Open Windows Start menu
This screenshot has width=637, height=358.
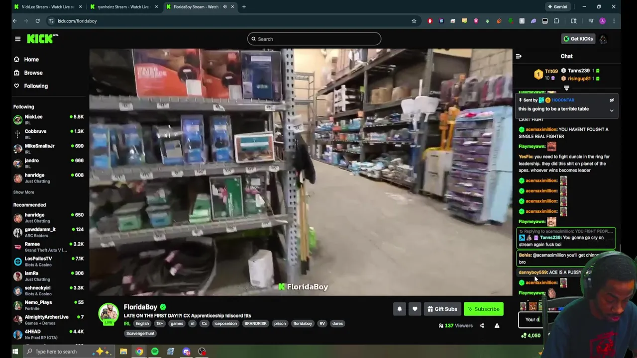click(x=15, y=352)
